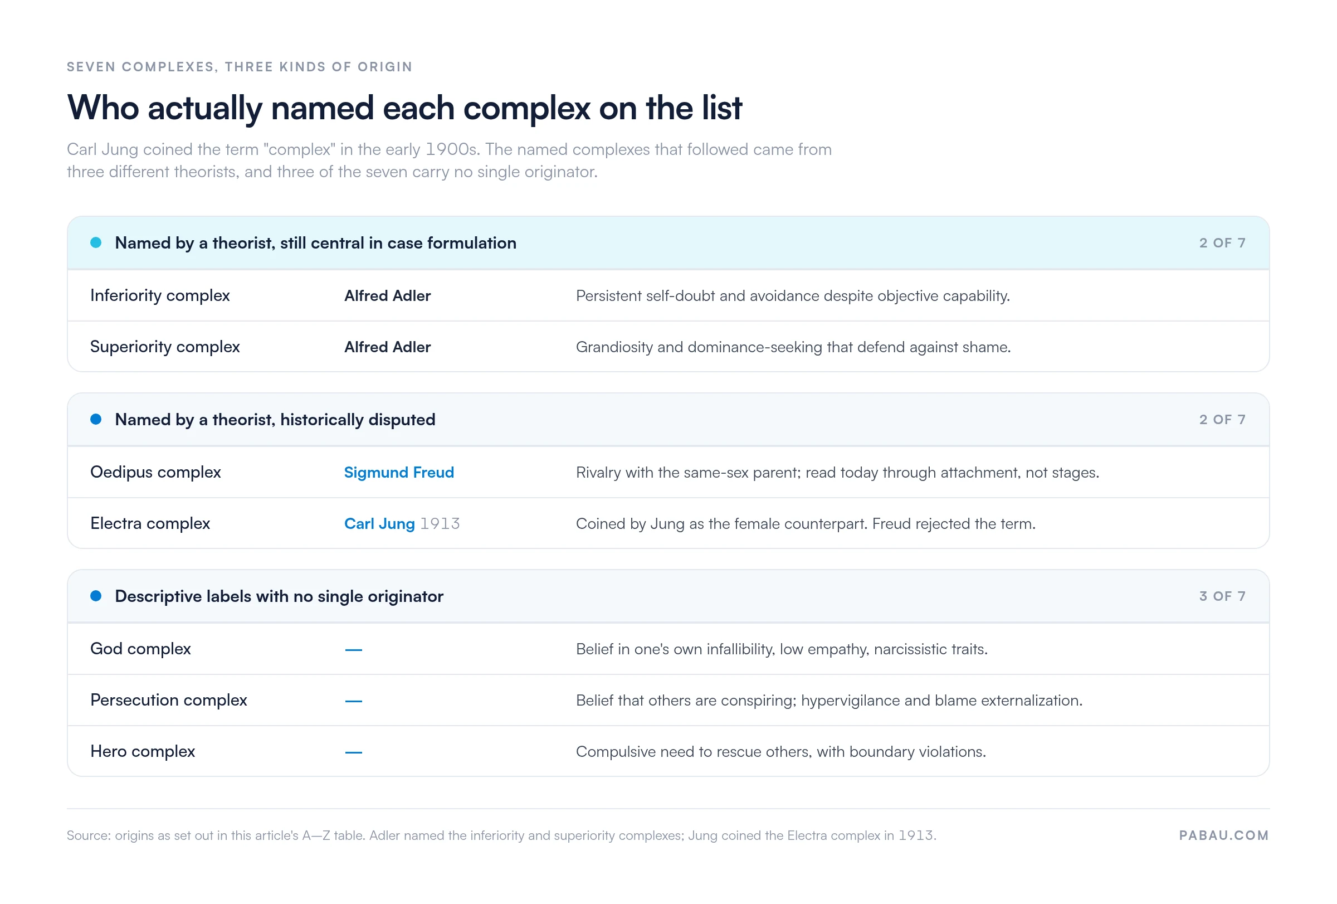Open the Carl Jung link
This screenshot has height=904, width=1337.
379,524
